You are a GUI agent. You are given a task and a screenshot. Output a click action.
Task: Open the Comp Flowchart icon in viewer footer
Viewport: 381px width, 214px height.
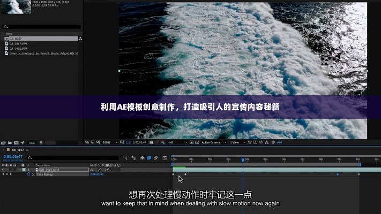(x=267, y=142)
